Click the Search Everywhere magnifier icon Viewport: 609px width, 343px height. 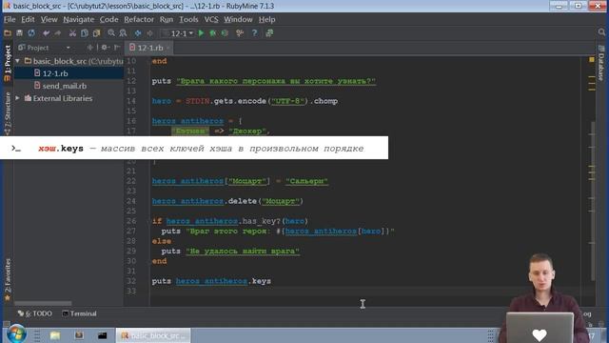pos(601,32)
